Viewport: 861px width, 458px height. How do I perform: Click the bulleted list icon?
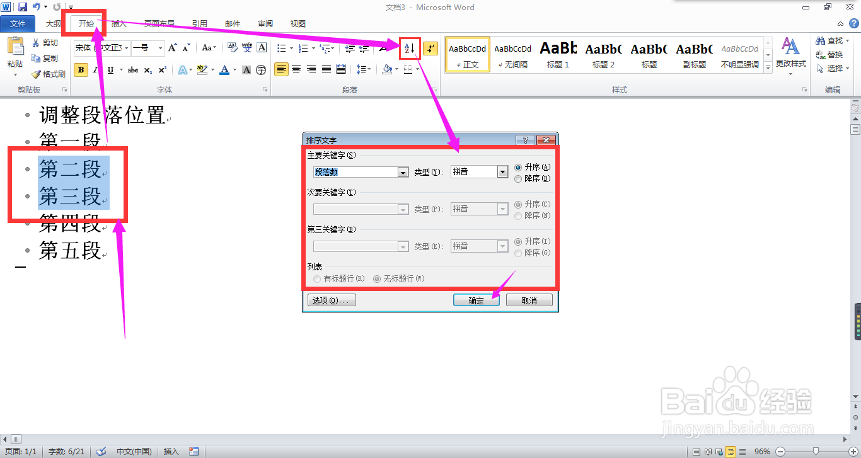pyautogui.click(x=283, y=49)
